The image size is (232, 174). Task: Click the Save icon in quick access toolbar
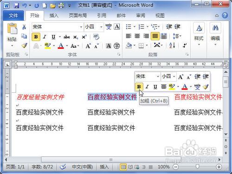pos(17,6)
